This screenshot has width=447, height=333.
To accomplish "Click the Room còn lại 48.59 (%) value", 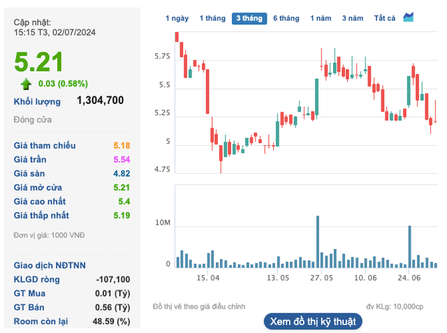I will click(x=113, y=321).
